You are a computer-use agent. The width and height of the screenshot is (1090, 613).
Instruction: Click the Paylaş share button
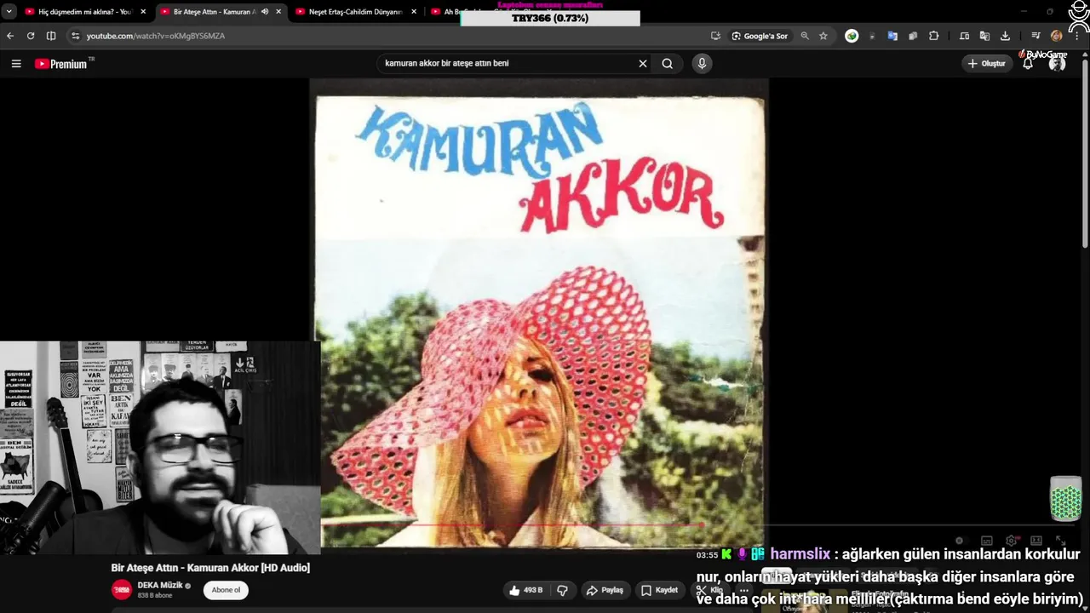pyautogui.click(x=605, y=590)
